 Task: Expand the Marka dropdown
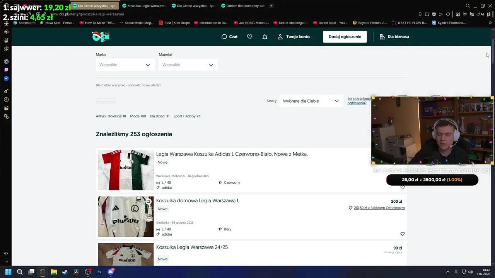click(x=125, y=64)
